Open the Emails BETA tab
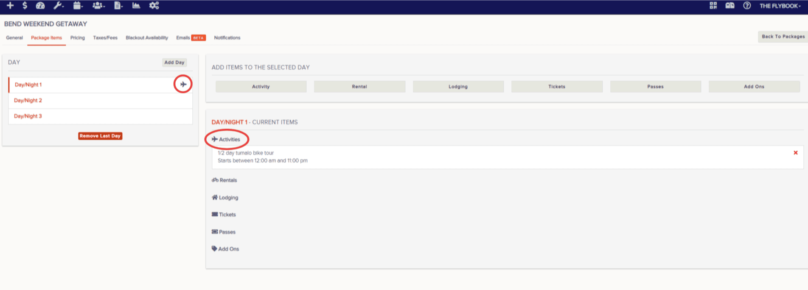The image size is (808, 290). [x=191, y=38]
